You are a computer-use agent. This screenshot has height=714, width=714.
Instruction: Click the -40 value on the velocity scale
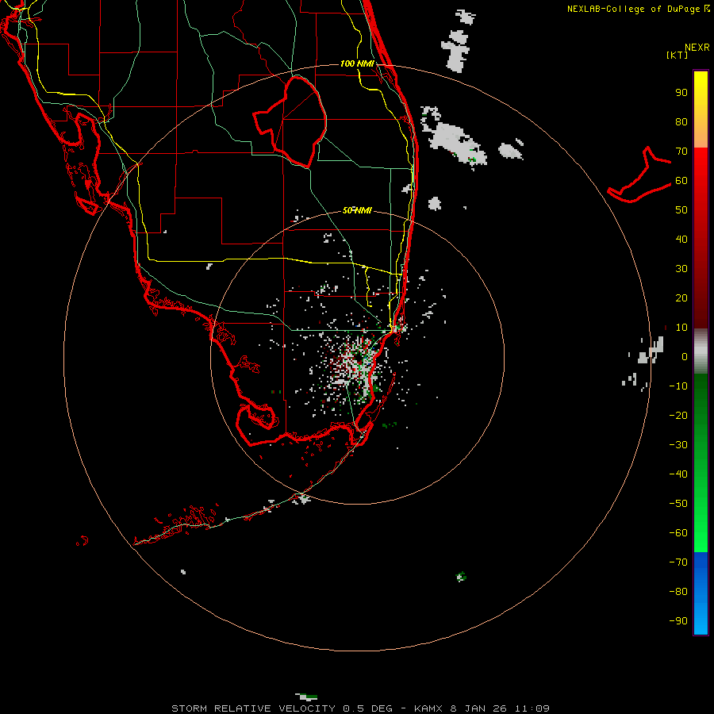[x=678, y=474]
